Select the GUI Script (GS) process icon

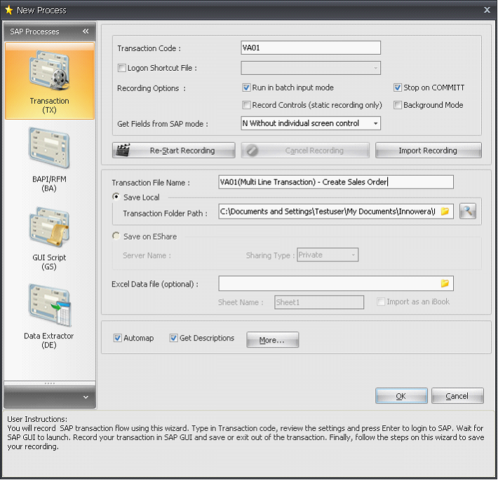click(x=49, y=236)
